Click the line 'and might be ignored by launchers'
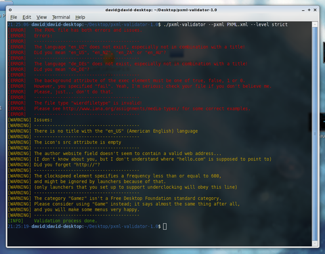The width and height of the screenshot is (325, 254). coord(100,182)
